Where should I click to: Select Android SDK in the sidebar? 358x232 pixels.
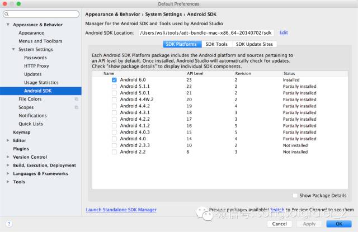tap(41, 91)
